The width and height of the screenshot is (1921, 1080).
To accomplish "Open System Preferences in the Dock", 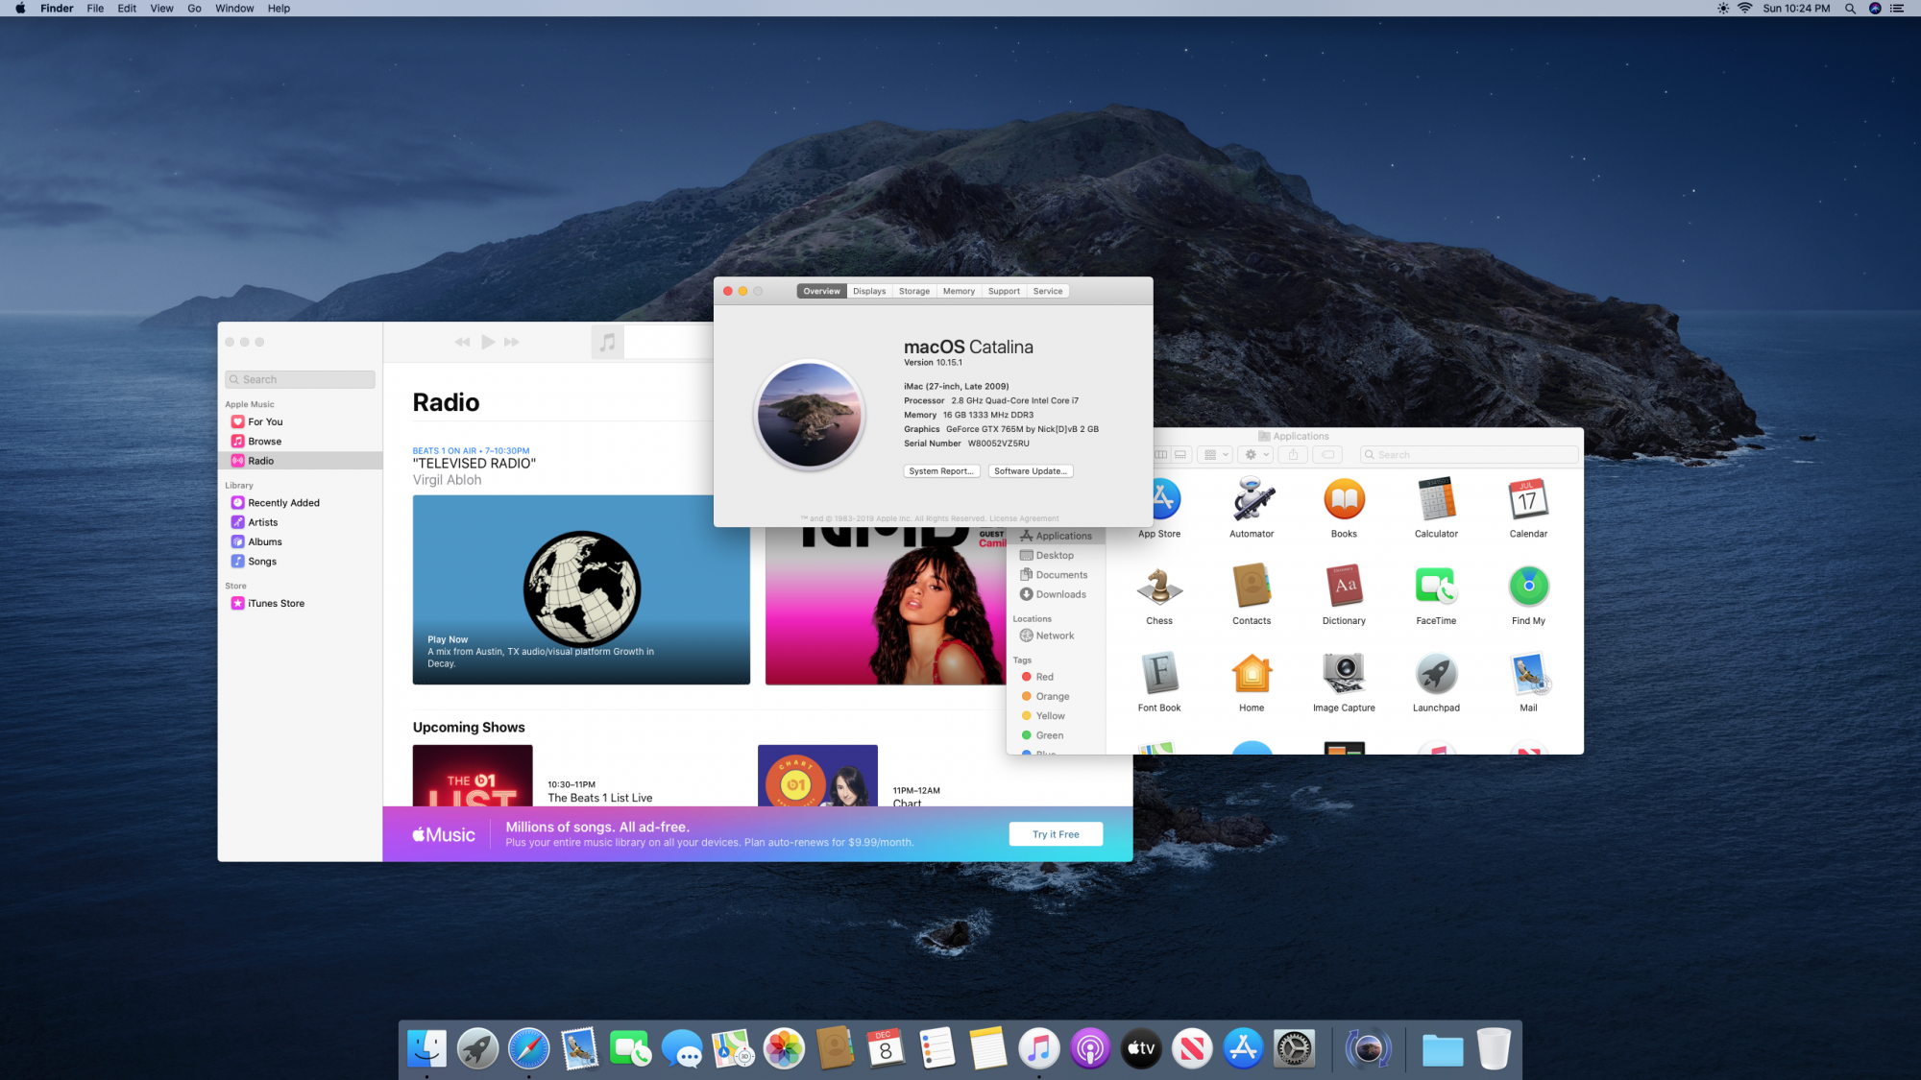I will point(1294,1048).
